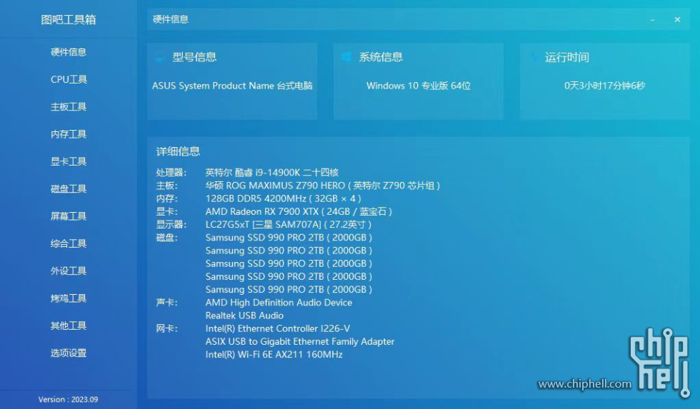Click the 网卡 label

tap(166, 329)
